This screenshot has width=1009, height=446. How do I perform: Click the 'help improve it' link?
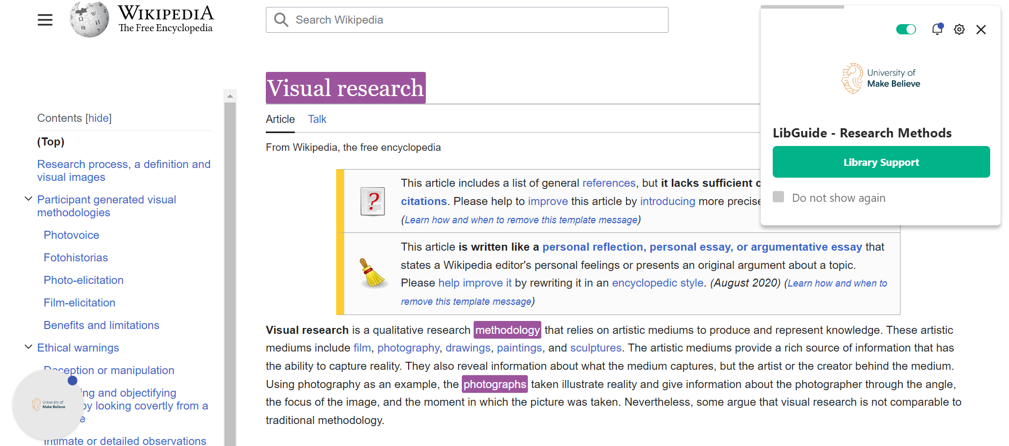475,283
